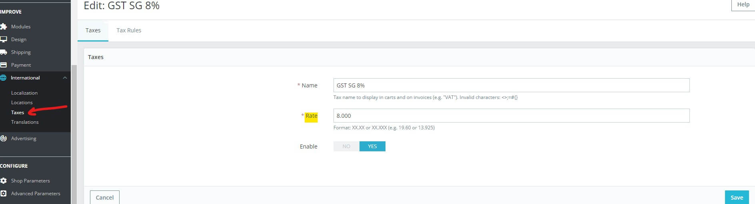This screenshot has height=204, width=755.
Task: Click the tax Name input field
Action: point(511,85)
